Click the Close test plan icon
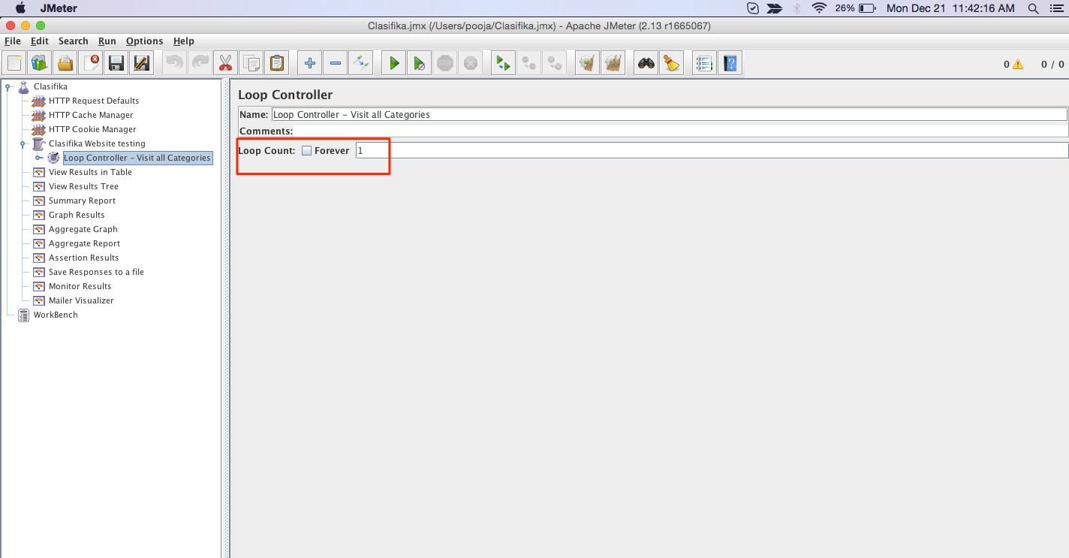The width and height of the screenshot is (1069, 558). pos(91,64)
